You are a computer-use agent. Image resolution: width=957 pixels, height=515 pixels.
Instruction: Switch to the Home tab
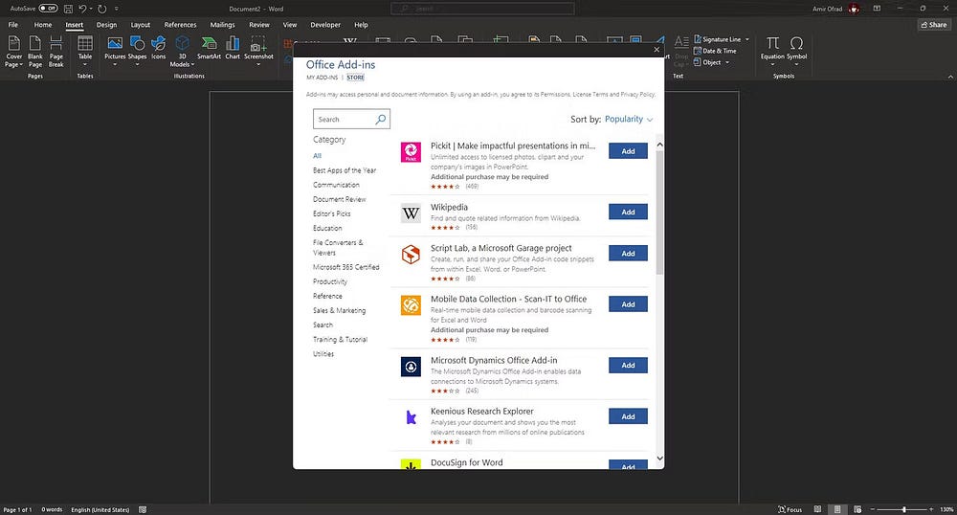point(43,25)
